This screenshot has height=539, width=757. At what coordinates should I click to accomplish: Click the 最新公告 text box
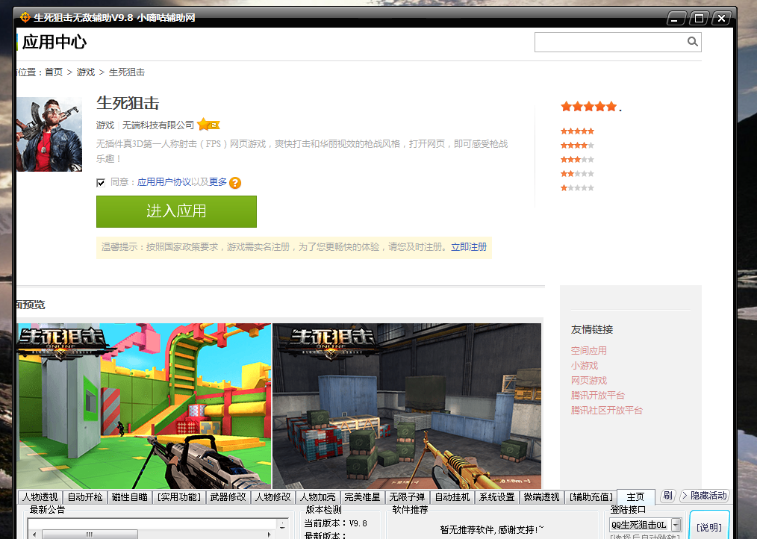pyautogui.click(x=152, y=524)
